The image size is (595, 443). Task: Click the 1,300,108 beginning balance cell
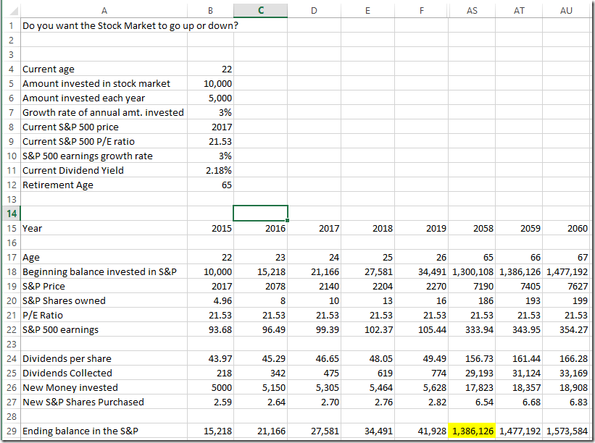coord(472,271)
